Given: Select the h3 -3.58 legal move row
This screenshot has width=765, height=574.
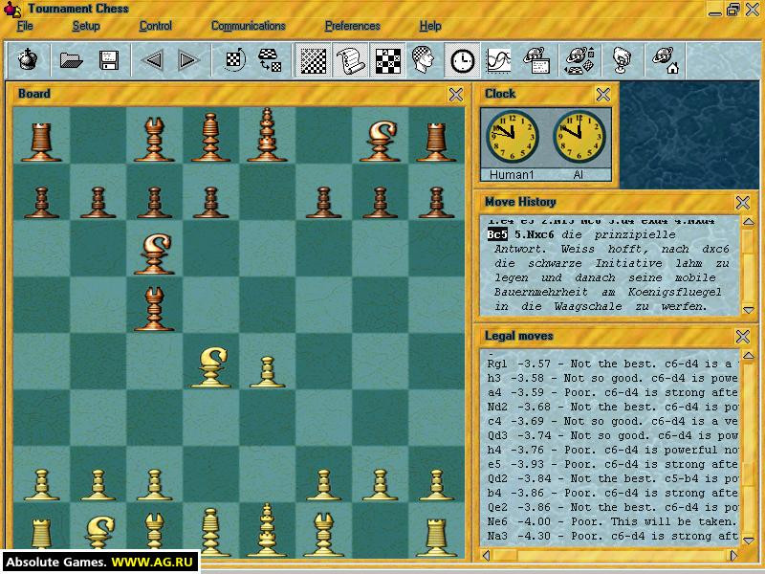Looking at the screenshot, I should coord(612,378).
